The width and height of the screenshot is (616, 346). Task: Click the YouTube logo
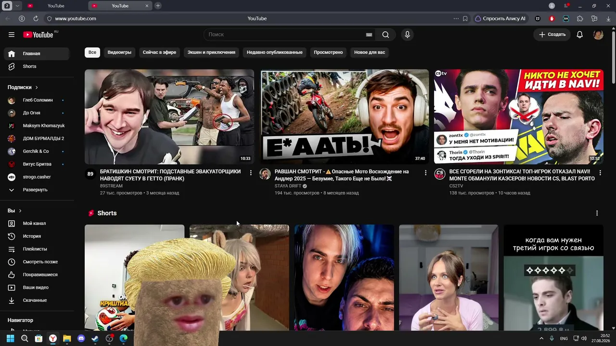click(38, 35)
